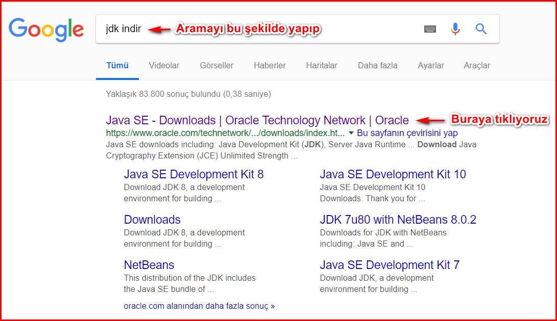Start voice search with microphone icon
Screen dimensions: 557x321
[x=455, y=29]
